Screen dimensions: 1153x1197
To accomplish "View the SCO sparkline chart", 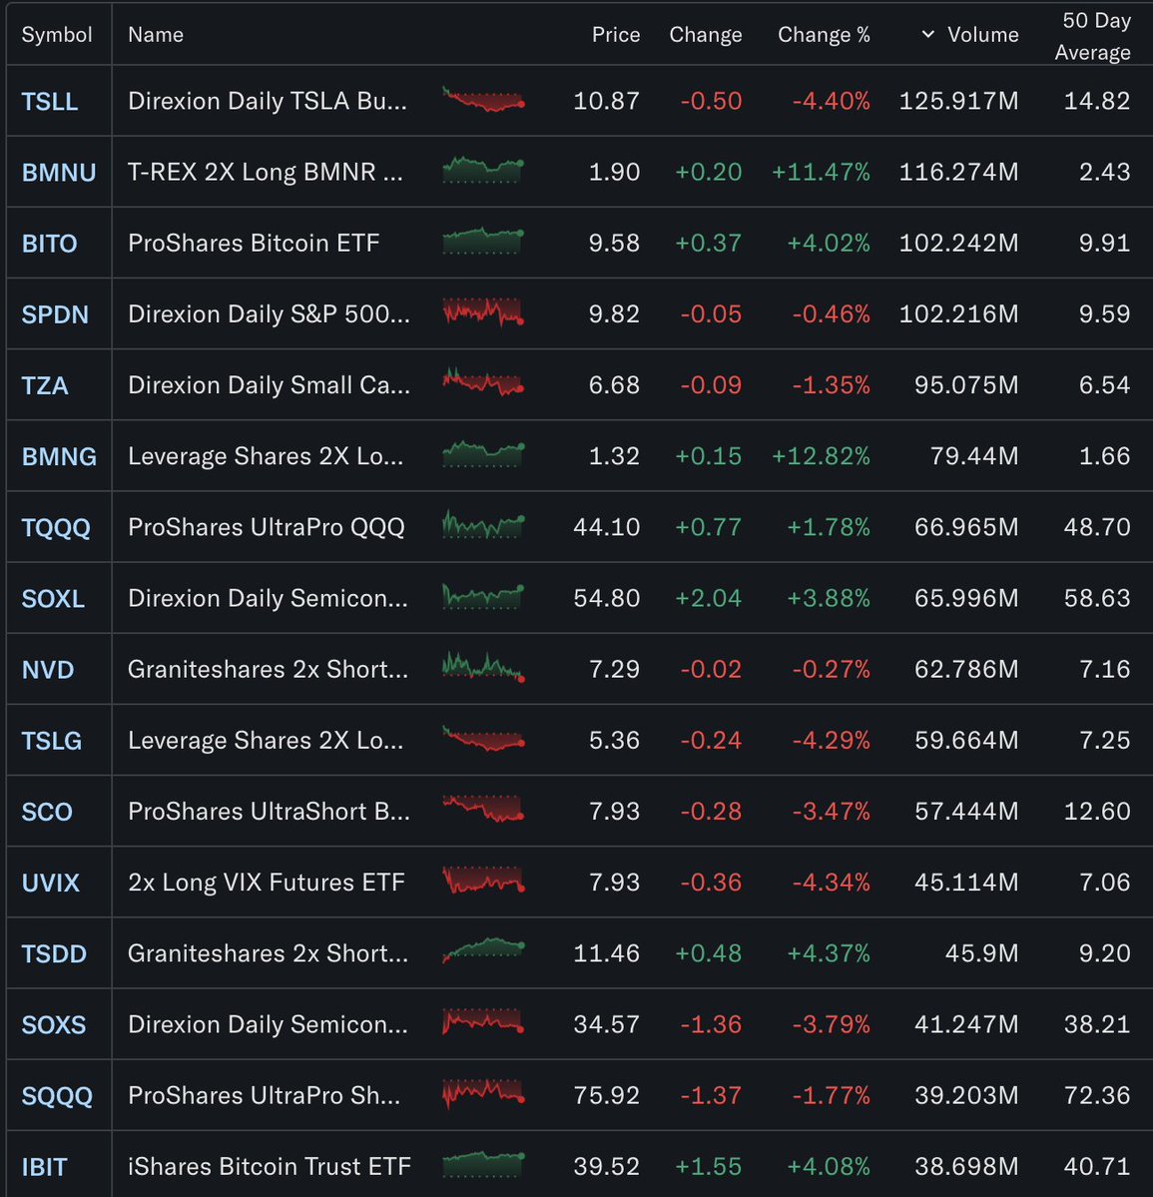I will (483, 809).
